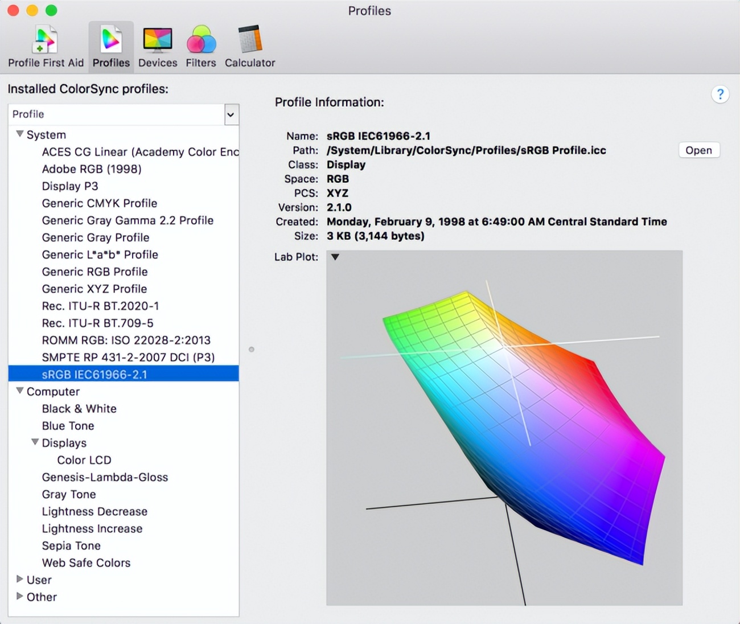Open the color Calculator tool
Viewport: 740px width, 624px height.
click(x=250, y=47)
